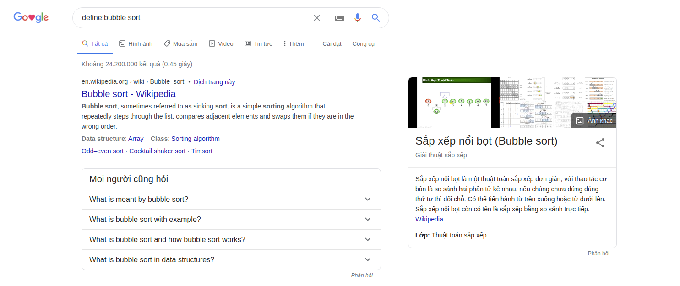Open the on-screen keyboard input tool
This screenshot has height=286, width=680.
click(x=339, y=18)
